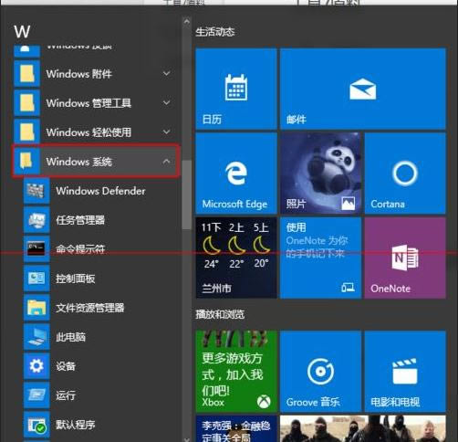Select the Windows 系统 text label
458x442 pixels.
tap(79, 162)
